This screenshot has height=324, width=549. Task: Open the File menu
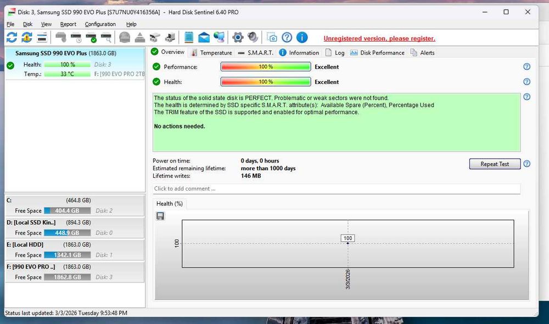(10, 24)
